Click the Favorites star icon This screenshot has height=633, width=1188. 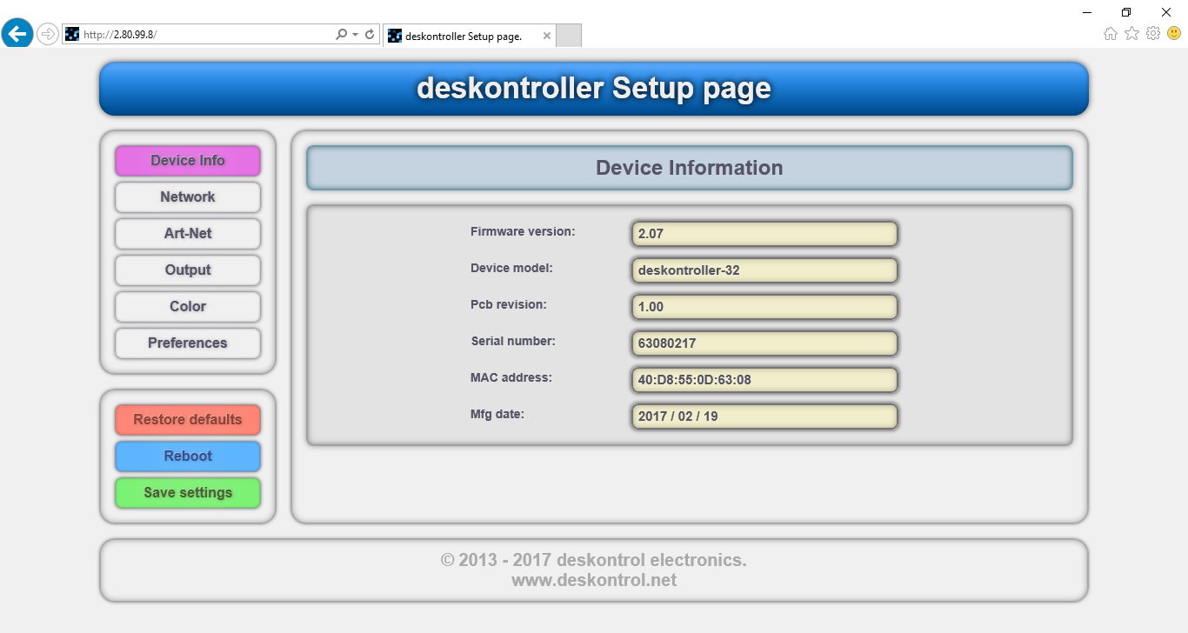click(x=1131, y=34)
